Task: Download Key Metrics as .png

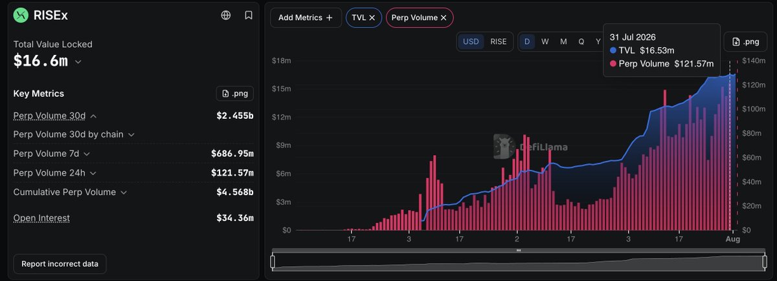Action: (x=234, y=94)
